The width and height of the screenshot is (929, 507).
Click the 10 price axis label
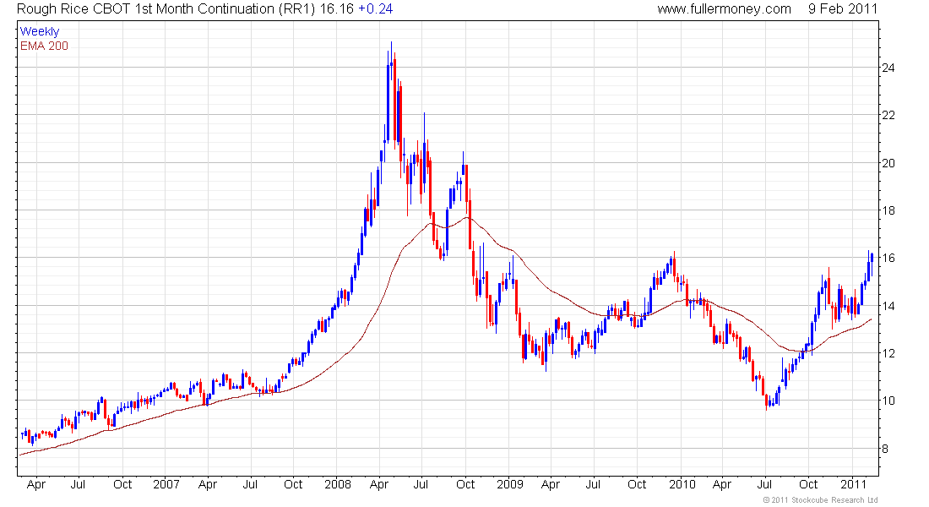pos(888,401)
